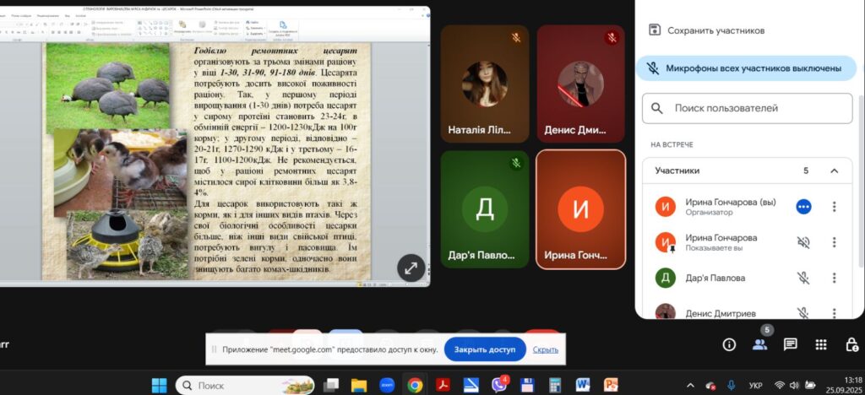The image size is (865, 395).
Task: Toggle presentation audio mute for Ирина Гончарова
Action: coord(802,242)
